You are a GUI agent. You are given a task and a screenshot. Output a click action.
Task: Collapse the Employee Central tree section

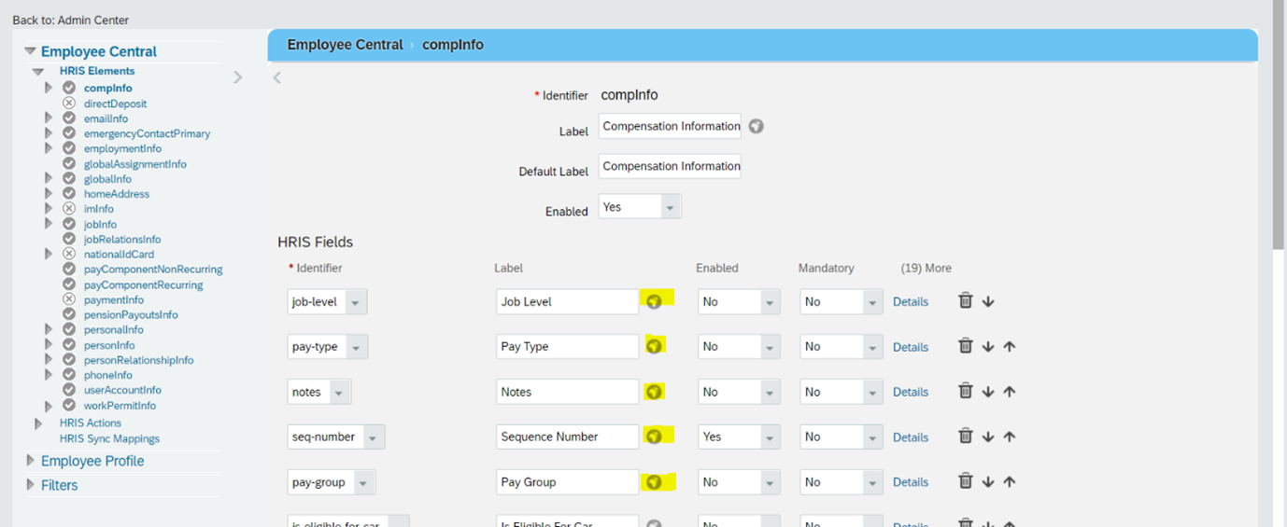31,51
